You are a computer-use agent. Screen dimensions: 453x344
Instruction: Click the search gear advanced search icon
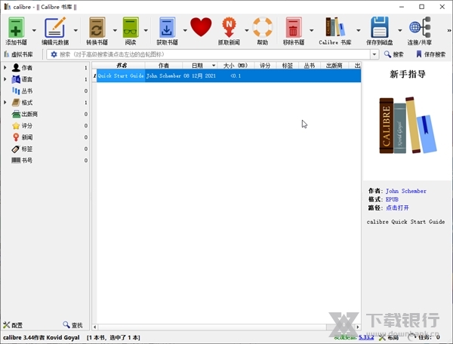(54, 54)
